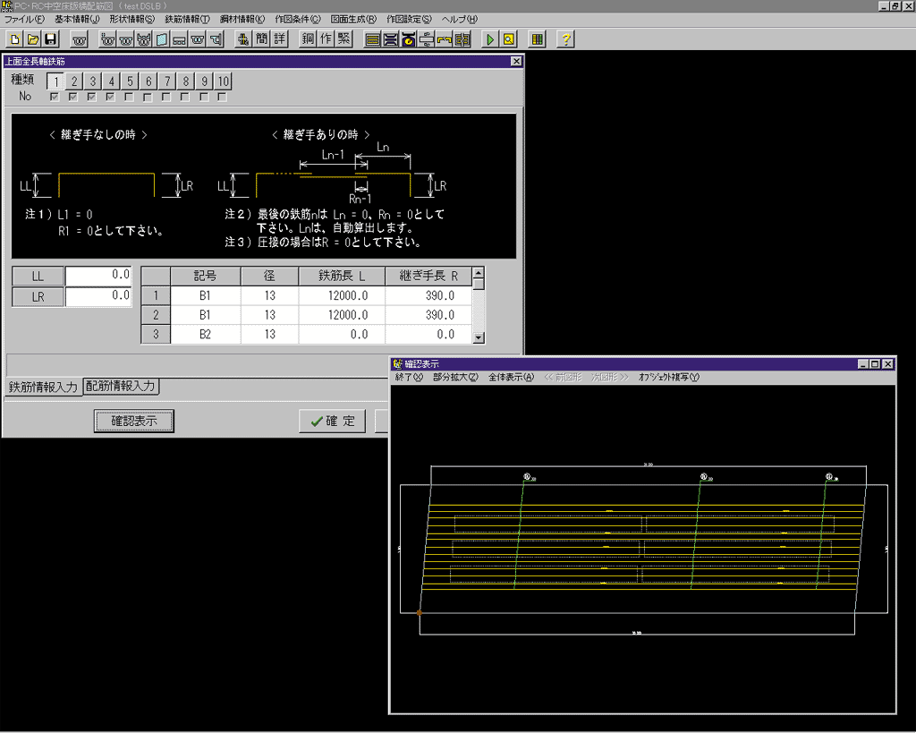The height and width of the screenshot is (733, 916).
Task: Click the grid table toolbar icon
Action: point(537,39)
